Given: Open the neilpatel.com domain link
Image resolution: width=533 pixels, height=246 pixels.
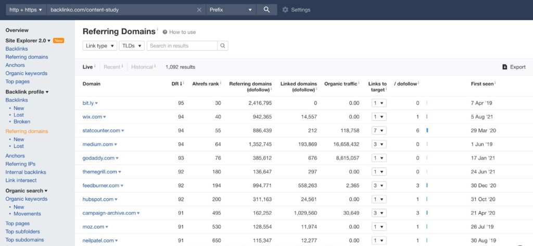Looking at the screenshot, I should [x=98, y=240].
